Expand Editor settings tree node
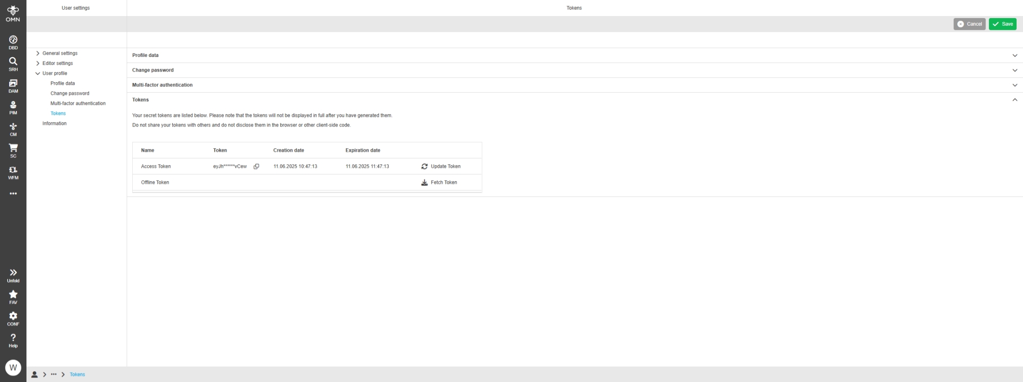The width and height of the screenshot is (1023, 382). pos(38,63)
